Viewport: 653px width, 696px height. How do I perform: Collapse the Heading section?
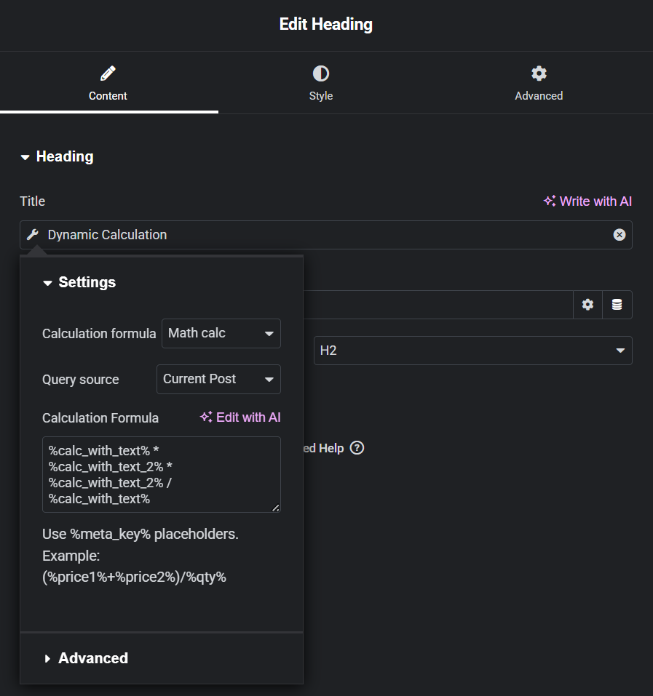[x=57, y=156]
